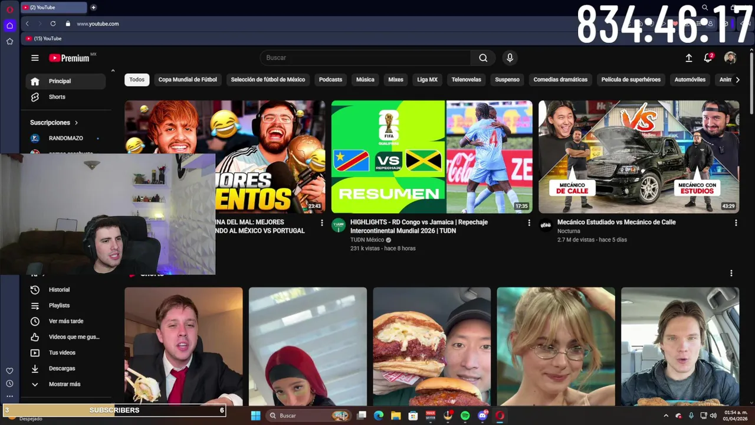Go to Principal in the sidebar
Screen dimensions: 755x425
click(65, 81)
